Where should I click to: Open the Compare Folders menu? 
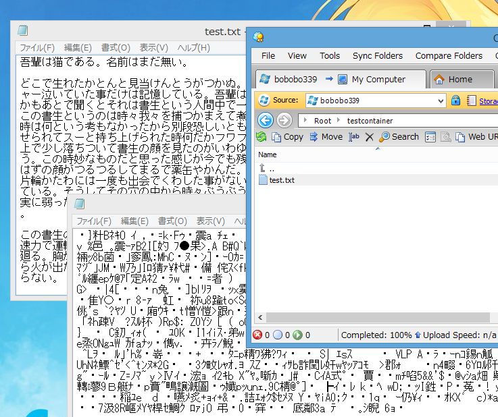[x=449, y=56]
